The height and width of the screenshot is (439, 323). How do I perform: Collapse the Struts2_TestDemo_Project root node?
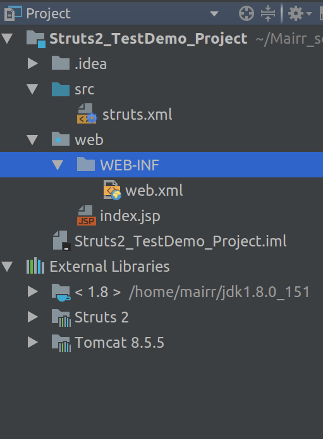[x=7, y=39]
